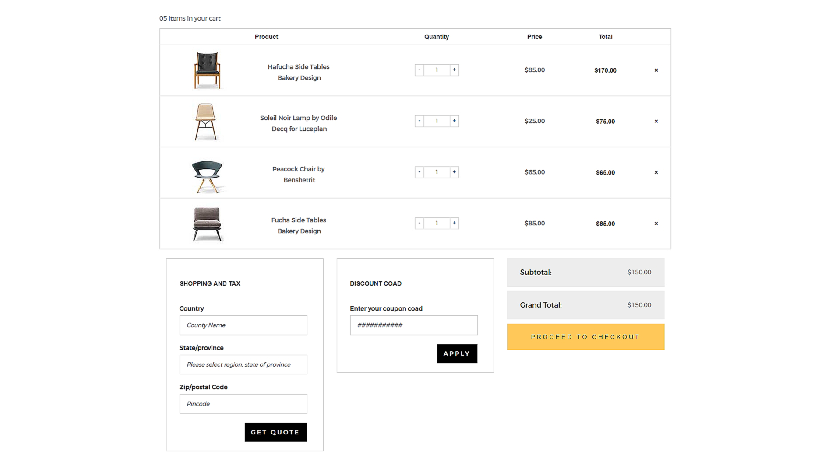This screenshot has height=458, width=832.
Task: Focus the coupon code field
Action: [413, 325]
